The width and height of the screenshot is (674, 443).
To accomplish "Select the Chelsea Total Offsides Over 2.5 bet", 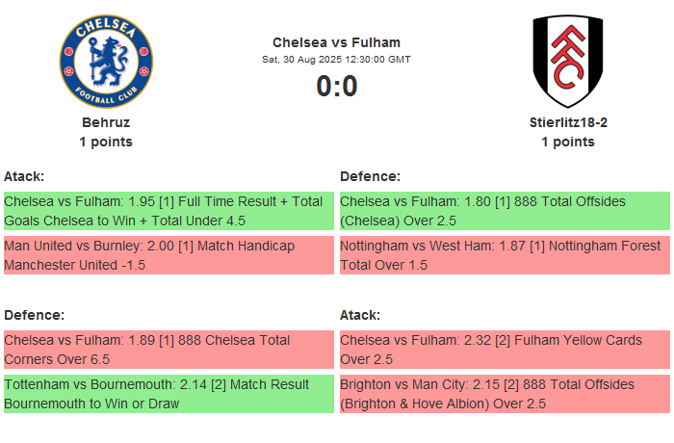I will pos(505,211).
